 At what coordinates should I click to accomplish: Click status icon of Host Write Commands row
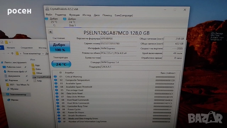(57, 103)
